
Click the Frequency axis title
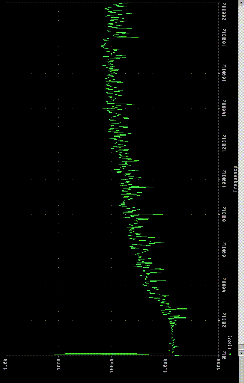pos(235,179)
